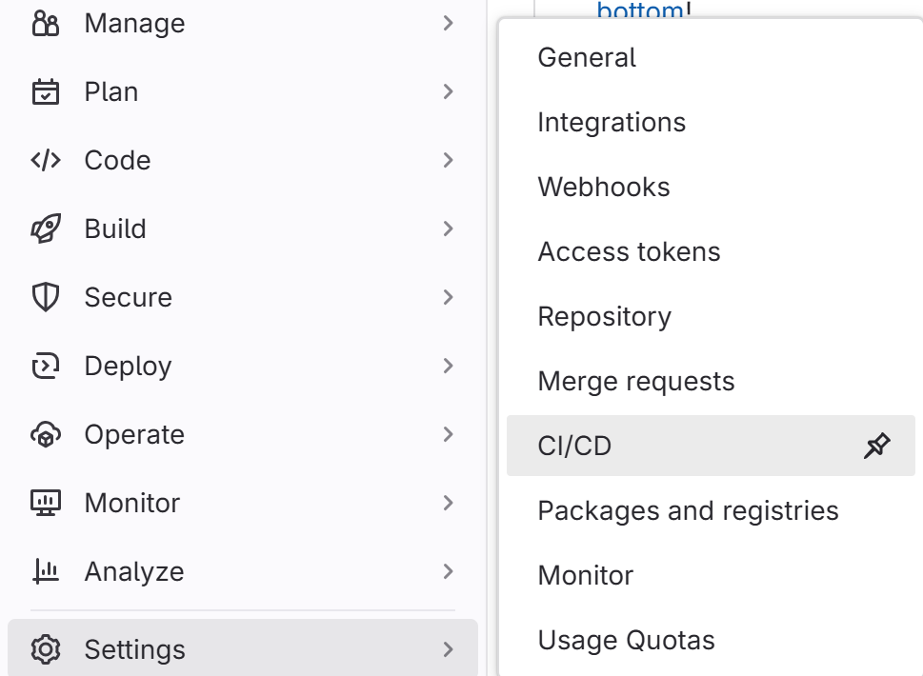Go to Webhooks settings
The height and width of the screenshot is (676, 923).
(604, 187)
